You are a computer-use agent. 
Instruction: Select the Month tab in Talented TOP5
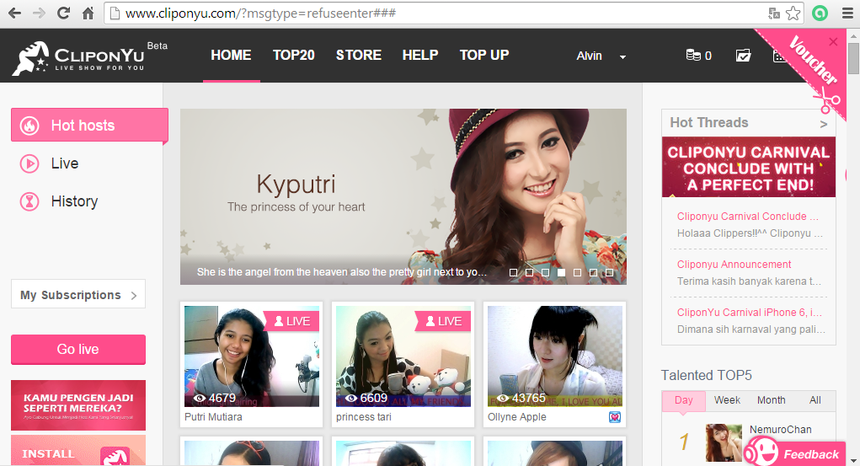(x=772, y=400)
